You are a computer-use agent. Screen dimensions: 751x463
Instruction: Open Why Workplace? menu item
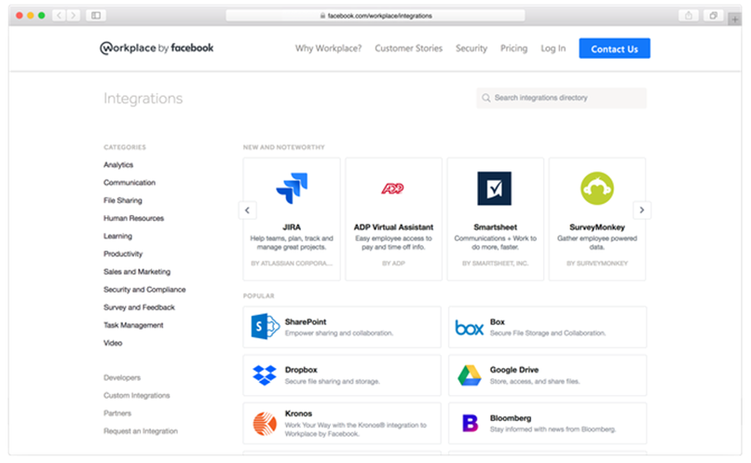pos(328,48)
